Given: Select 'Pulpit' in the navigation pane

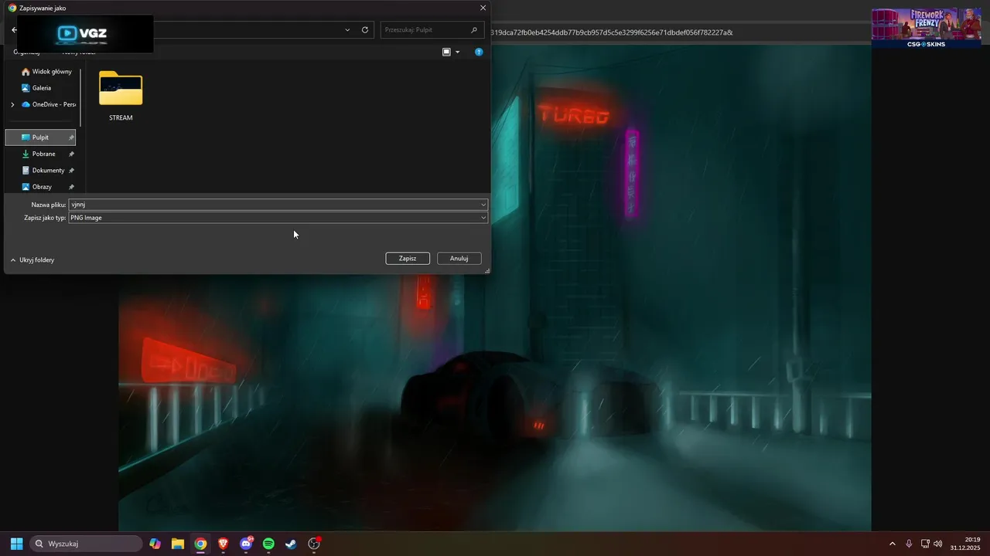Looking at the screenshot, I should (41, 137).
